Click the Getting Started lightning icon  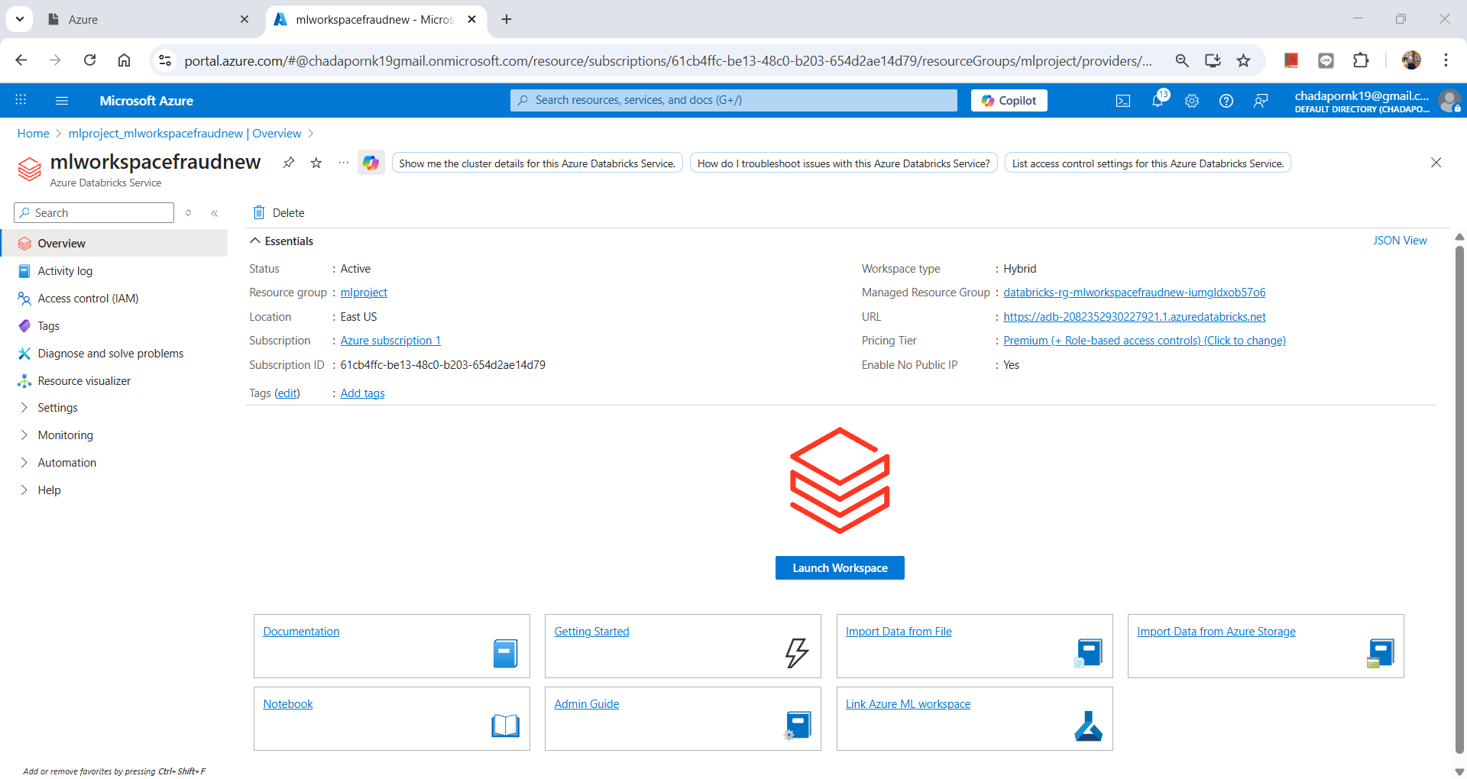pos(797,653)
